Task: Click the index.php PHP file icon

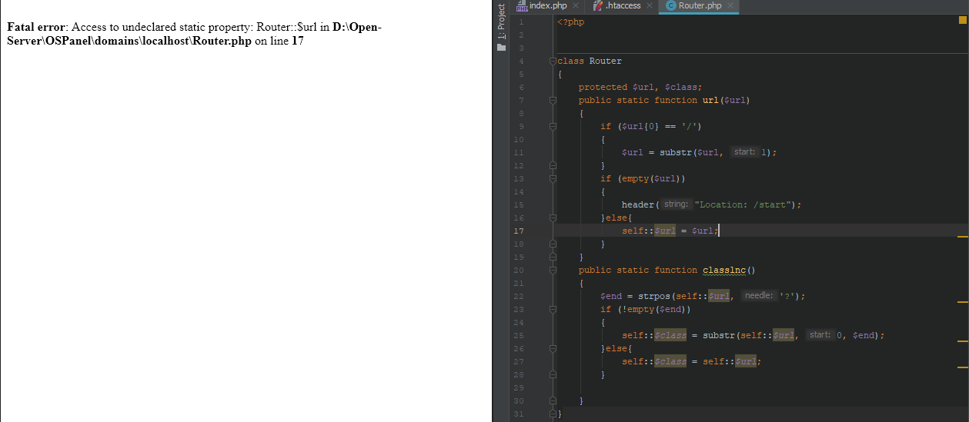Action: [522, 6]
